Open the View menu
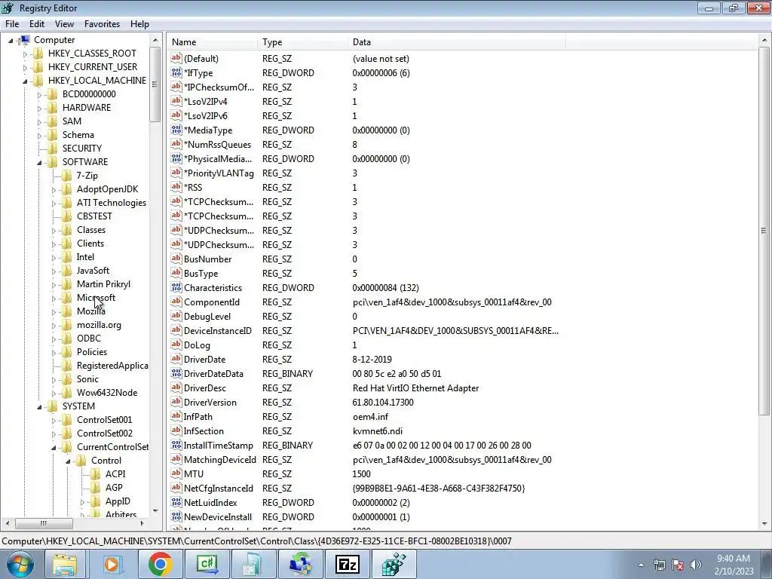Viewport: 772px width, 579px height. 64,23
